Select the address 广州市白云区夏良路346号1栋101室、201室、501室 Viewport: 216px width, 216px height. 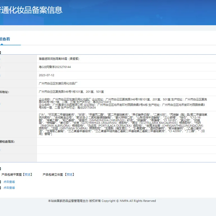click(71, 92)
